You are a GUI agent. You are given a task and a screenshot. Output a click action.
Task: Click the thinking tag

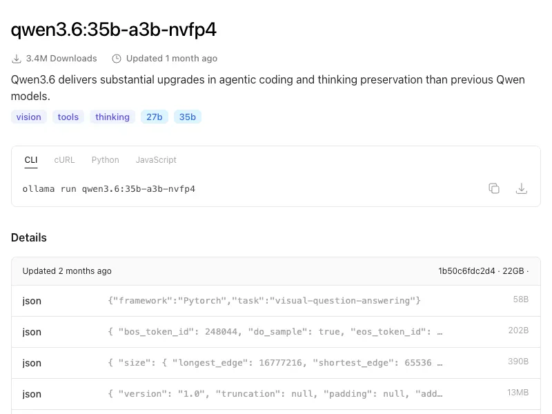pos(112,117)
